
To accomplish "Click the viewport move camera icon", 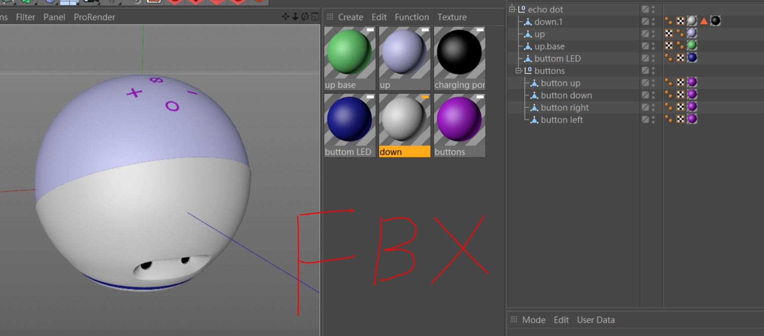I will (286, 17).
